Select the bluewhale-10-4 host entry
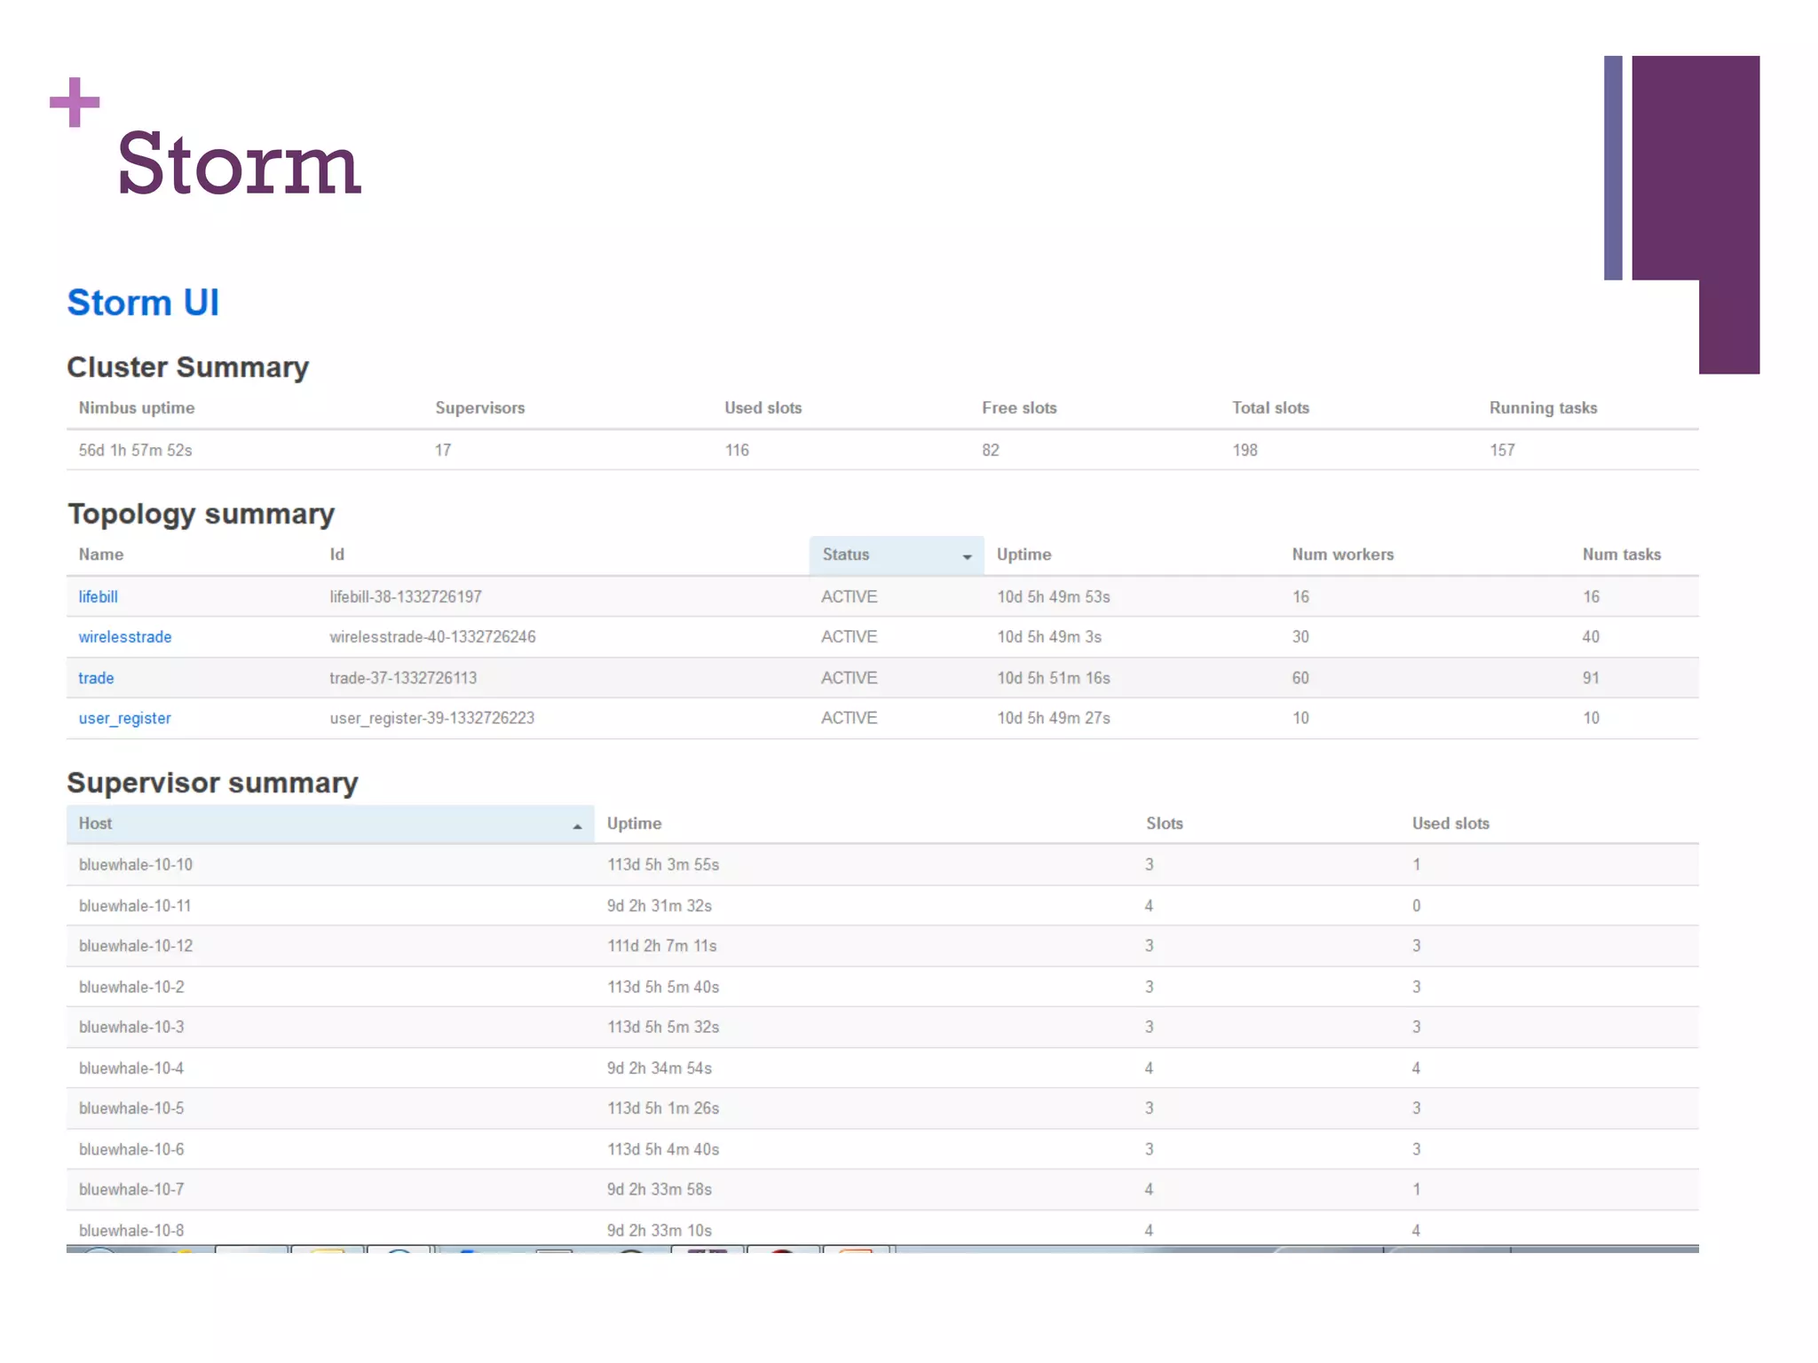The height and width of the screenshot is (1363, 1818). point(130,1068)
